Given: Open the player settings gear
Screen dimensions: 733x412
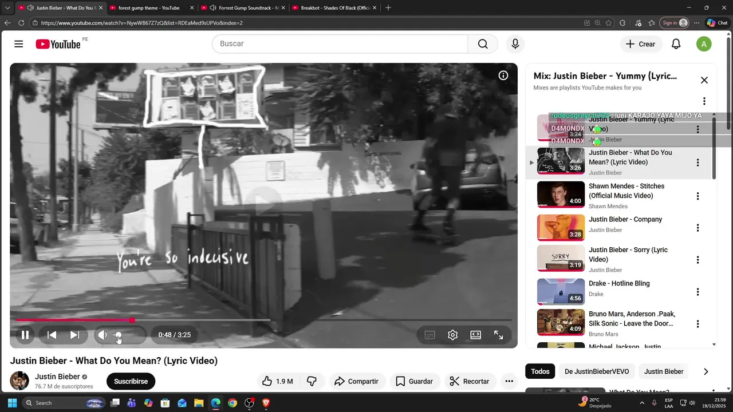Looking at the screenshot, I should click(452, 335).
